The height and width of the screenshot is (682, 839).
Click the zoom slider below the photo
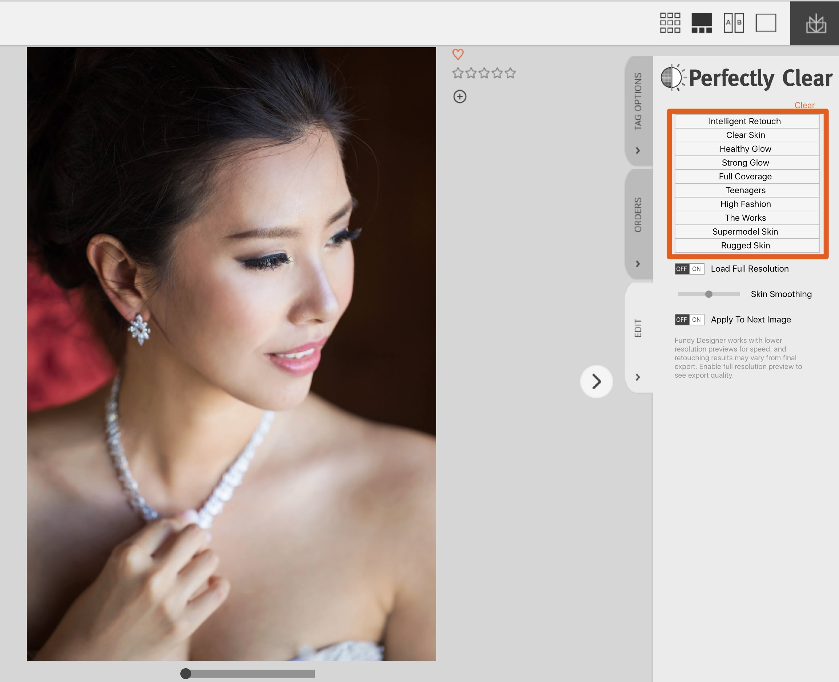click(248, 673)
